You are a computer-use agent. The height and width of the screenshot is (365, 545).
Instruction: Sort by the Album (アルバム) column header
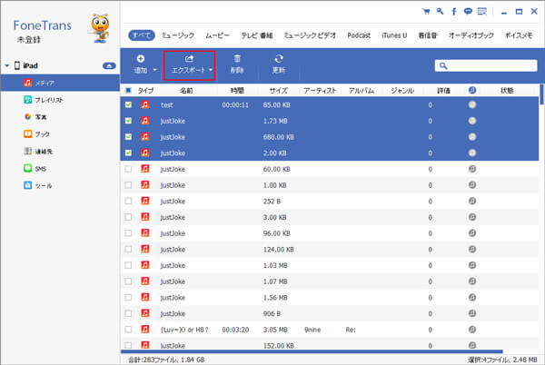[362, 91]
